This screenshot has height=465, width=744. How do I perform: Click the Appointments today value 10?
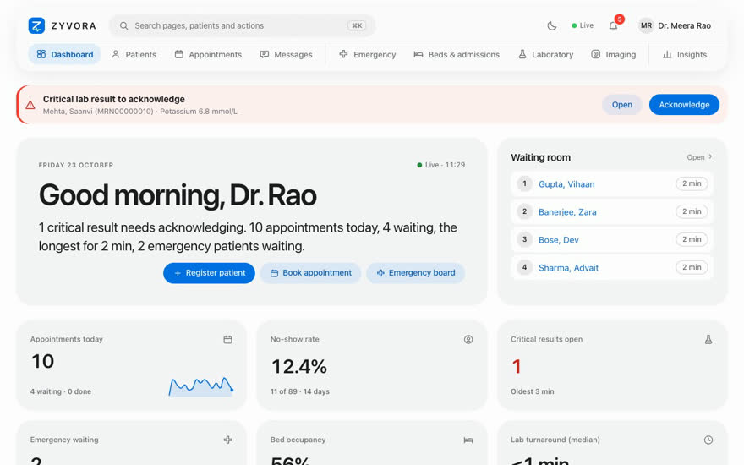[43, 362]
